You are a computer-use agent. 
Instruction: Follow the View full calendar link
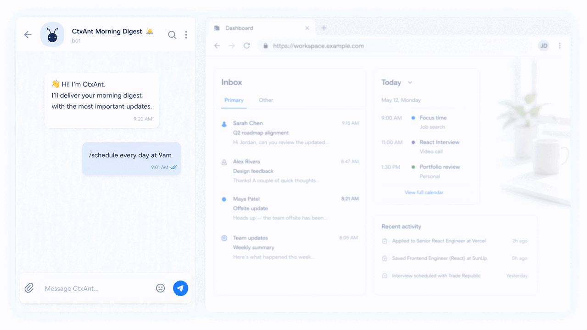(x=424, y=192)
